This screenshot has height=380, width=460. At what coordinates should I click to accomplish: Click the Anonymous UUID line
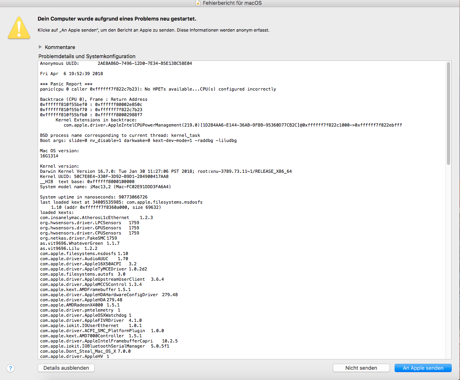click(116, 63)
